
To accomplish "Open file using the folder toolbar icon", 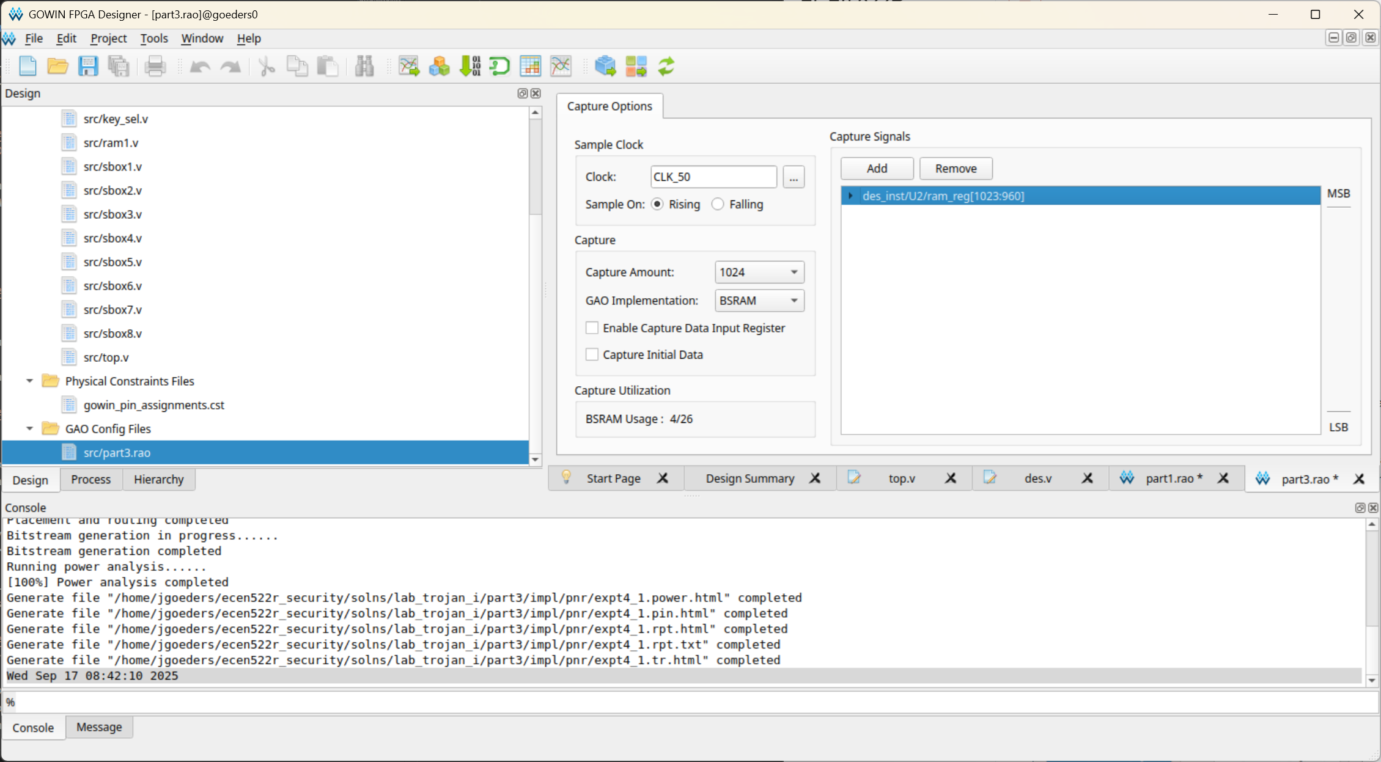I will (x=58, y=66).
